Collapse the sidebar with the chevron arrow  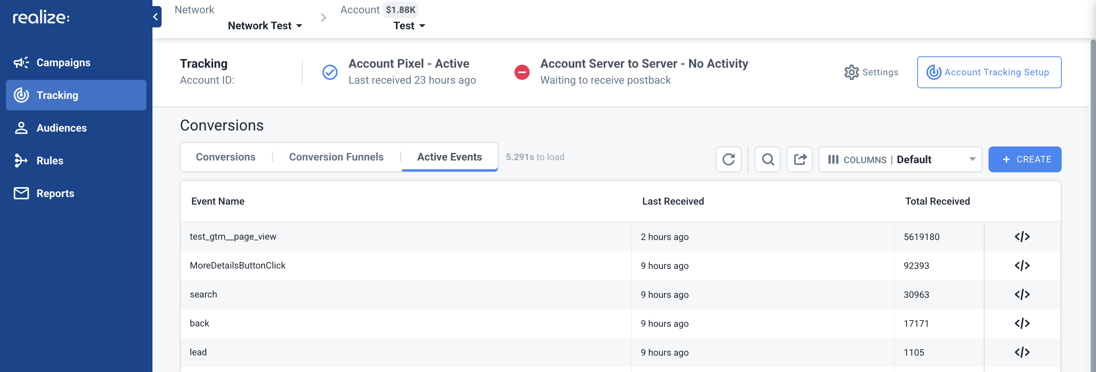156,17
